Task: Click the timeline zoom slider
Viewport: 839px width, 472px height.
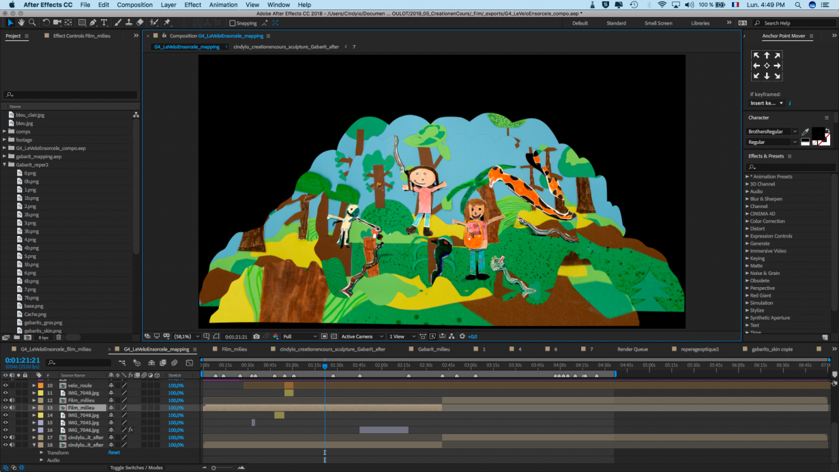Action: 214,467
